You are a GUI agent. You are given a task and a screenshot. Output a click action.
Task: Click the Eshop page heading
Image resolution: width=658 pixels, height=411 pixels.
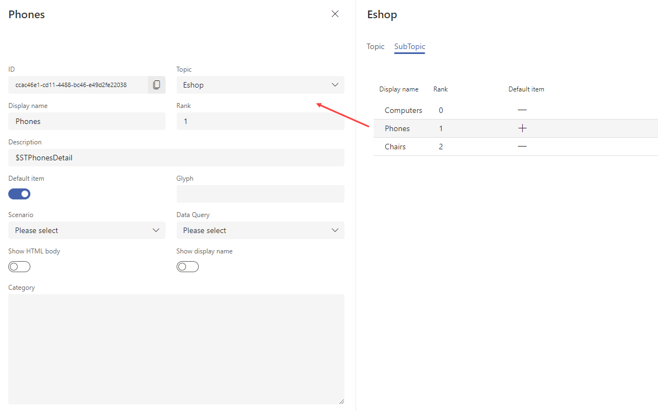click(382, 15)
